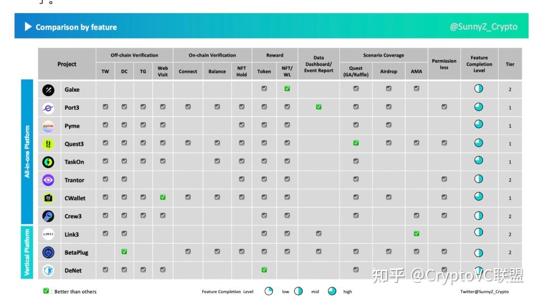This screenshot has width=538, height=300.
Task: Click the Data Dashboard/Event Report header
Action: point(319,64)
